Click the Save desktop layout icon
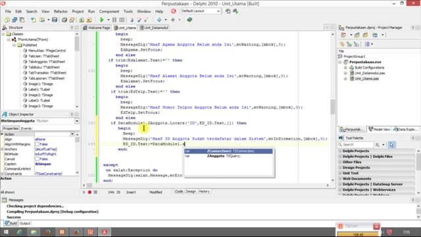 (228, 11)
